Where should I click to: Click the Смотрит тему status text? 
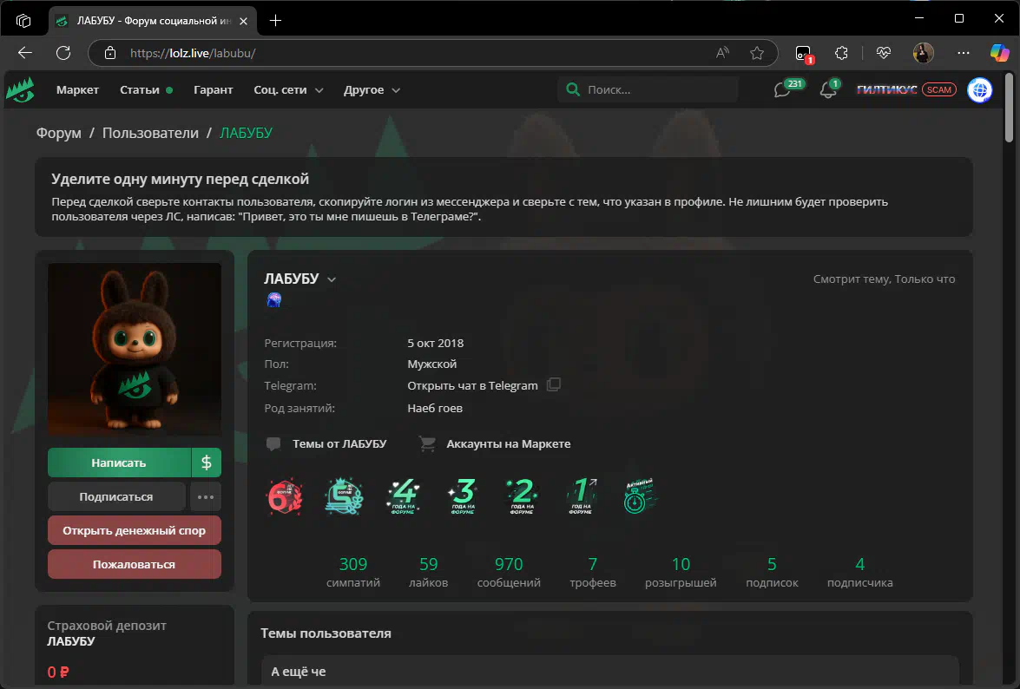884,279
